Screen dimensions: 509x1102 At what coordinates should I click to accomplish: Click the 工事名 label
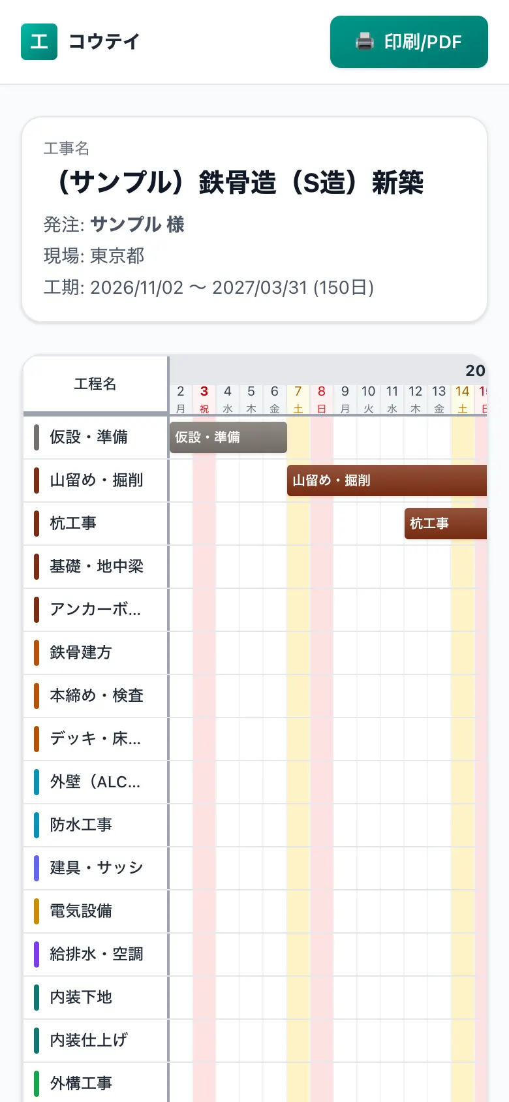66,149
